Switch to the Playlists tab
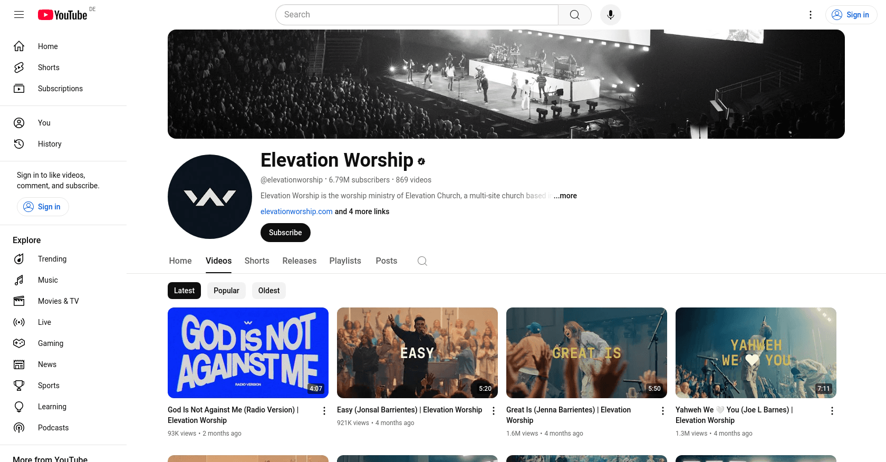 345,261
